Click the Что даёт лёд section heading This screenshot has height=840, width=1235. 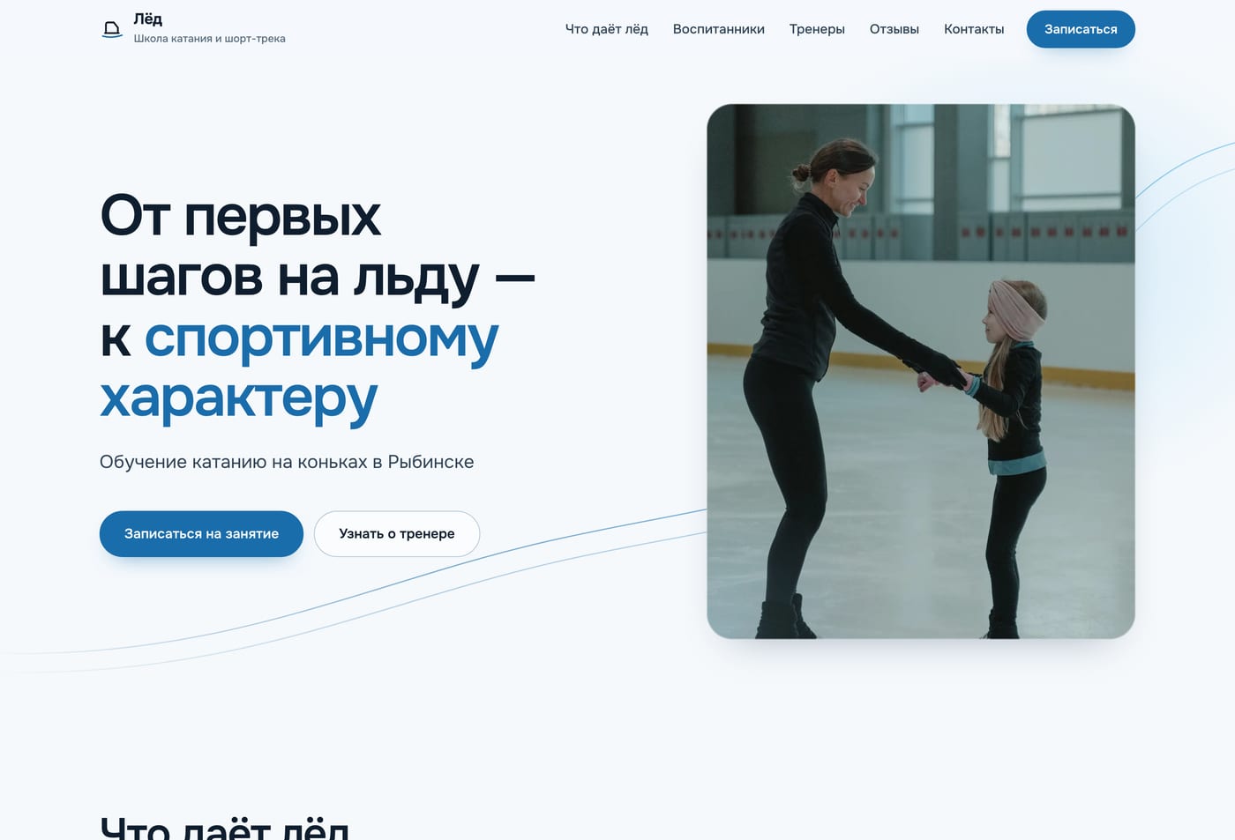pos(225,829)
